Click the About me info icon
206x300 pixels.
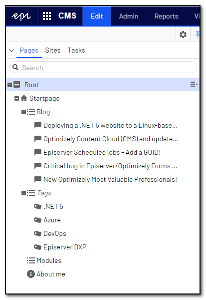[x=31, y=274]
